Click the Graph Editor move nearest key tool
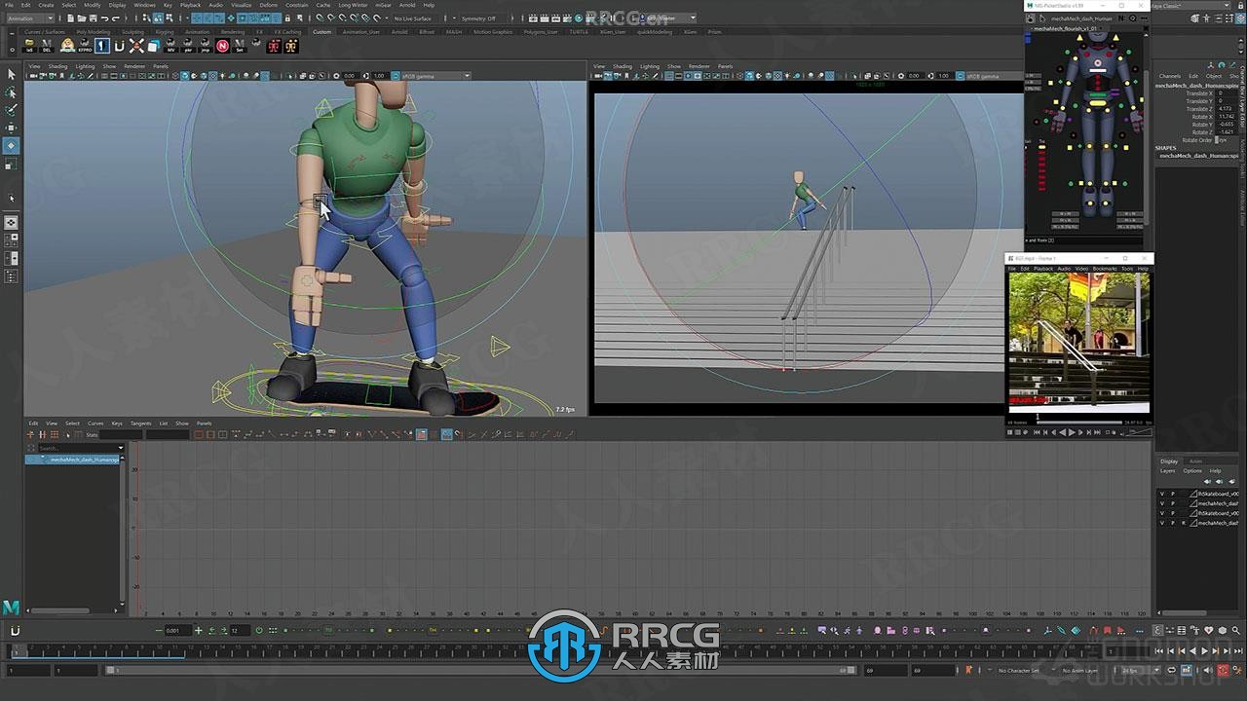 click(x=31, y=435)
